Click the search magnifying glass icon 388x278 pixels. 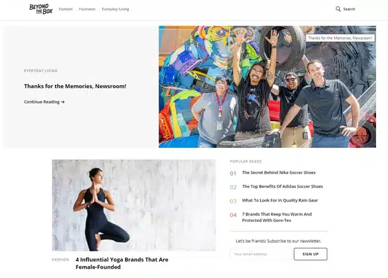click(338, 9)
